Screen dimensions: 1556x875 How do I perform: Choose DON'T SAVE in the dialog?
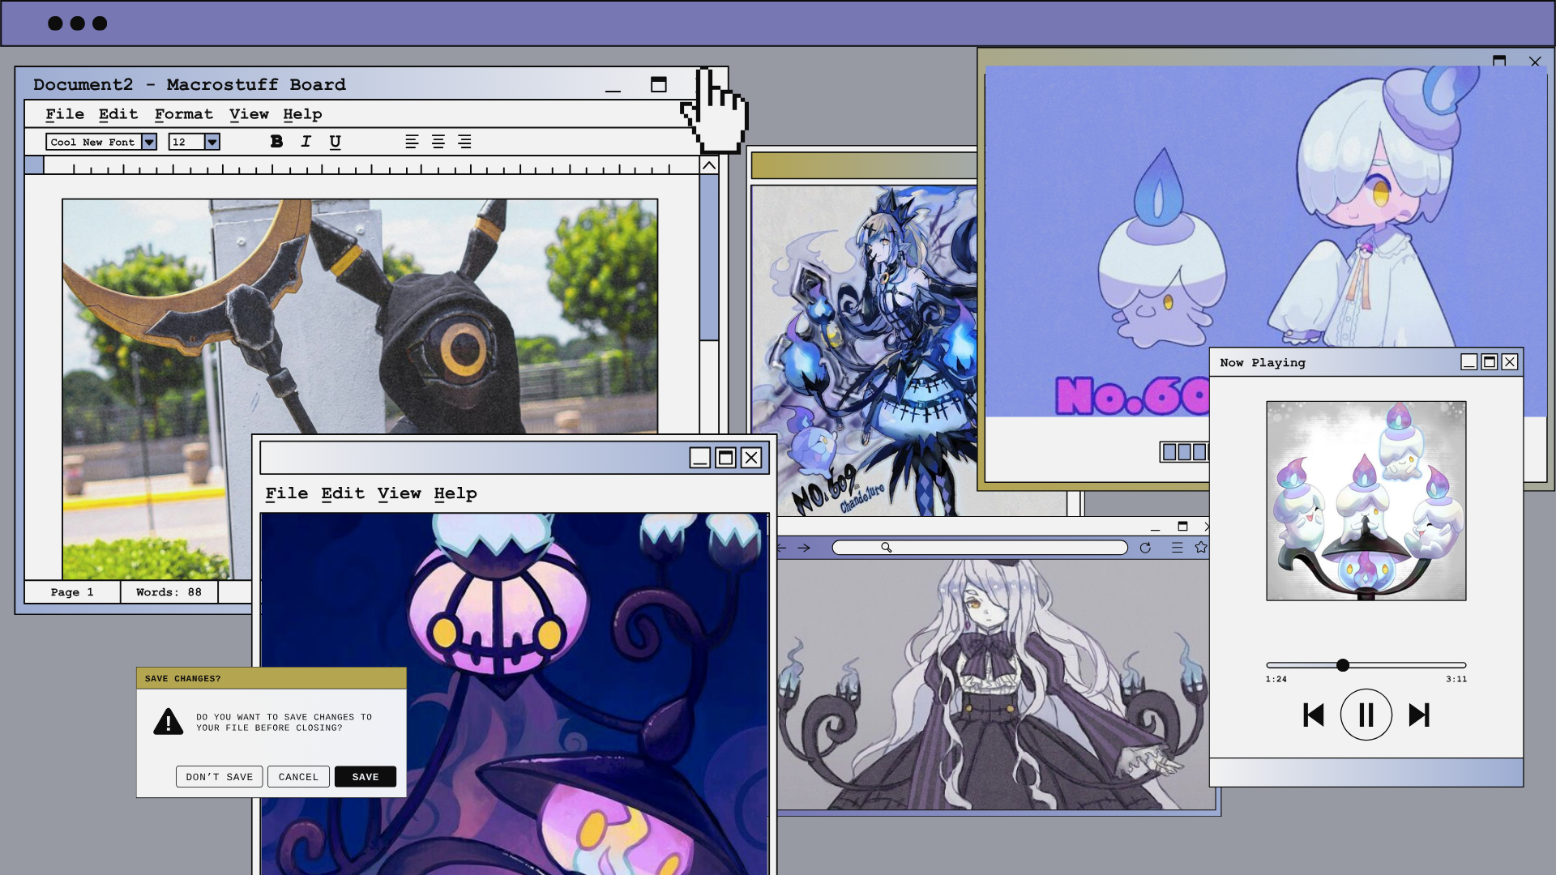pyautogui.click(x=219, y=776)
